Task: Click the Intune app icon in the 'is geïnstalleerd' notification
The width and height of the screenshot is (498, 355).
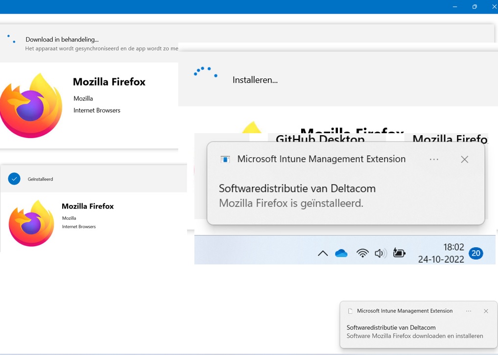Action: (225, 159)
